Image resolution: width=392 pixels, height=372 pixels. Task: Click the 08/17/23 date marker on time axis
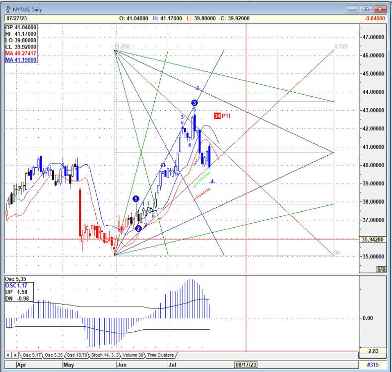pyautogui.click(x=247, y=365)
